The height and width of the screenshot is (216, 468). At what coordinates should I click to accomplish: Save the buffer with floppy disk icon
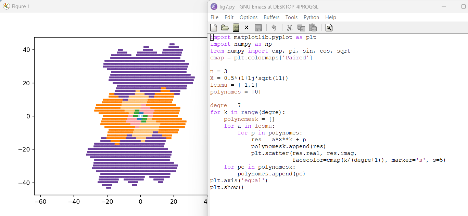(x=258, y=28)
